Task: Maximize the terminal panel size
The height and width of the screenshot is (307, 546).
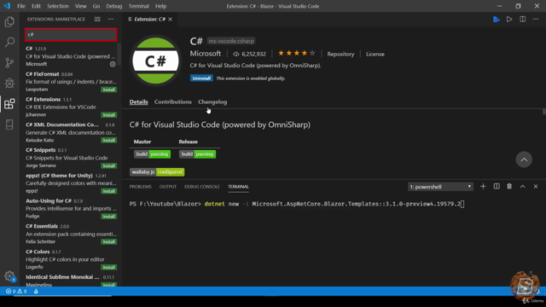Action: pyautogui.click(x=523, y=187)
